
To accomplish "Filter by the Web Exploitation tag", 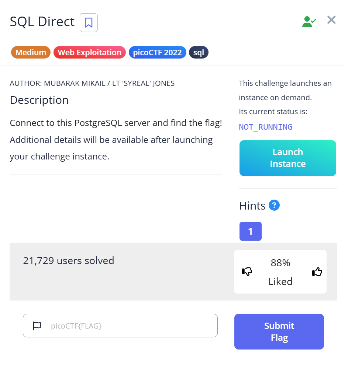I will (x=89, y=53).
